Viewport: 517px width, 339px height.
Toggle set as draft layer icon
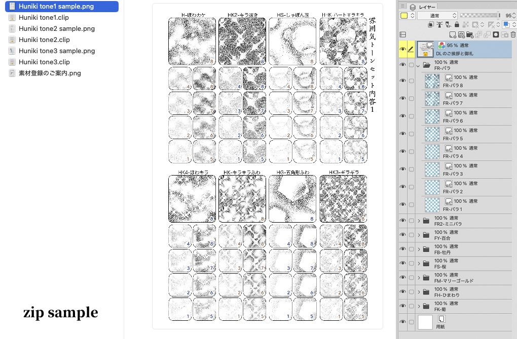click(448, 25)
